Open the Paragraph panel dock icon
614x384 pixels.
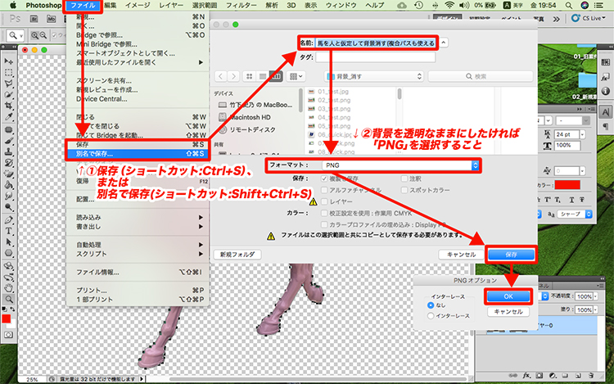pyautogui.click(x=605, y=126)
